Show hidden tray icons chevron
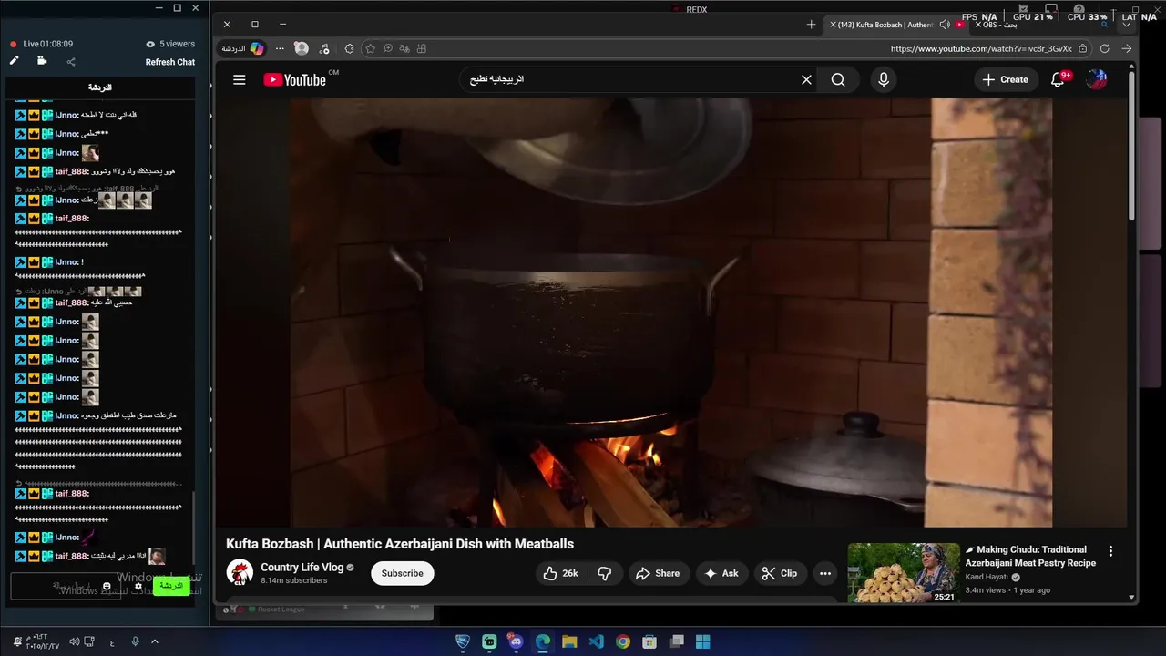This screenshot has width=1166, height=656. click(155, 641)
